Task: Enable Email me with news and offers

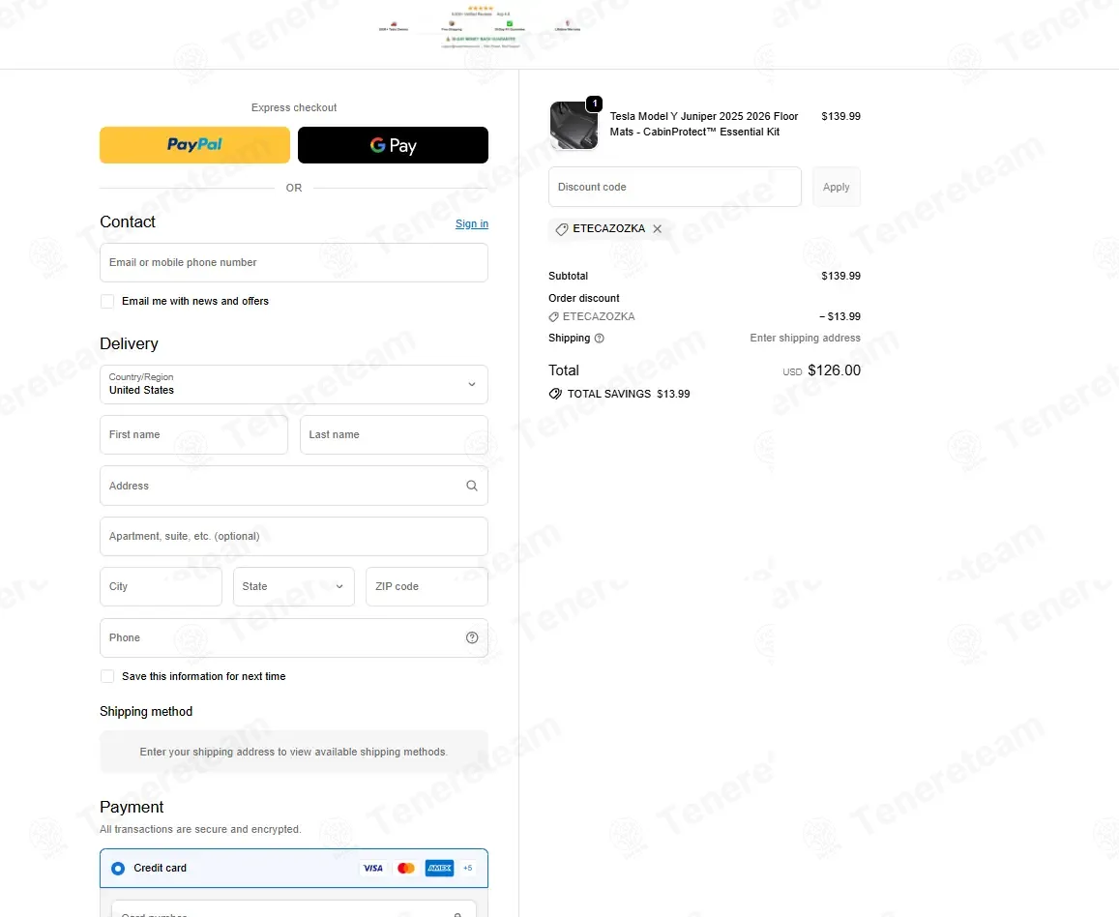Action: click(107, 302)
